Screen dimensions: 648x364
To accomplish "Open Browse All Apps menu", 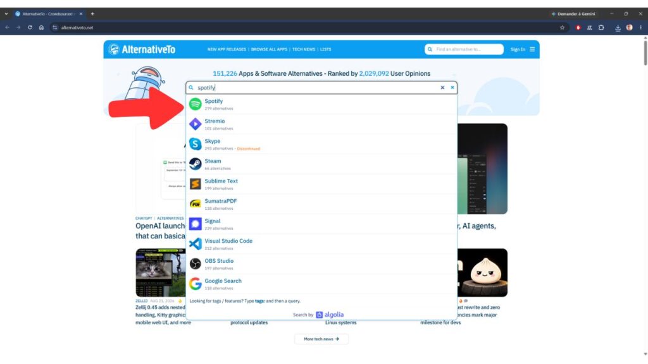I will click(x=269, y=49).
